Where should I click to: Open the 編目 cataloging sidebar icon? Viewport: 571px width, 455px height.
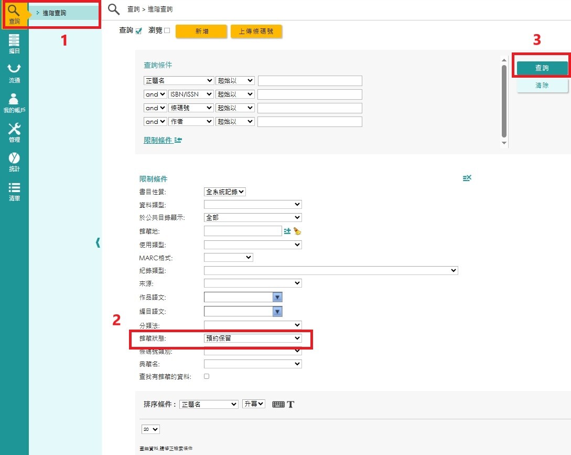tap(14, 44)
